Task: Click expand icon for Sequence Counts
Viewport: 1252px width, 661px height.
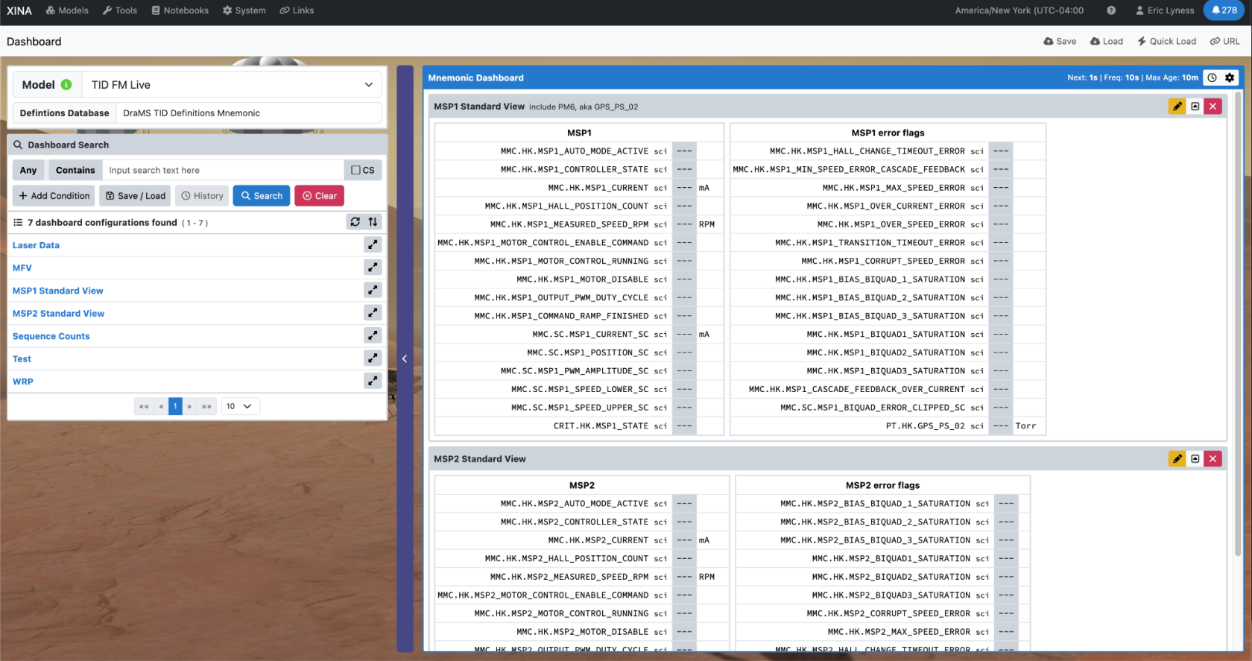Action: pos(373,335)
